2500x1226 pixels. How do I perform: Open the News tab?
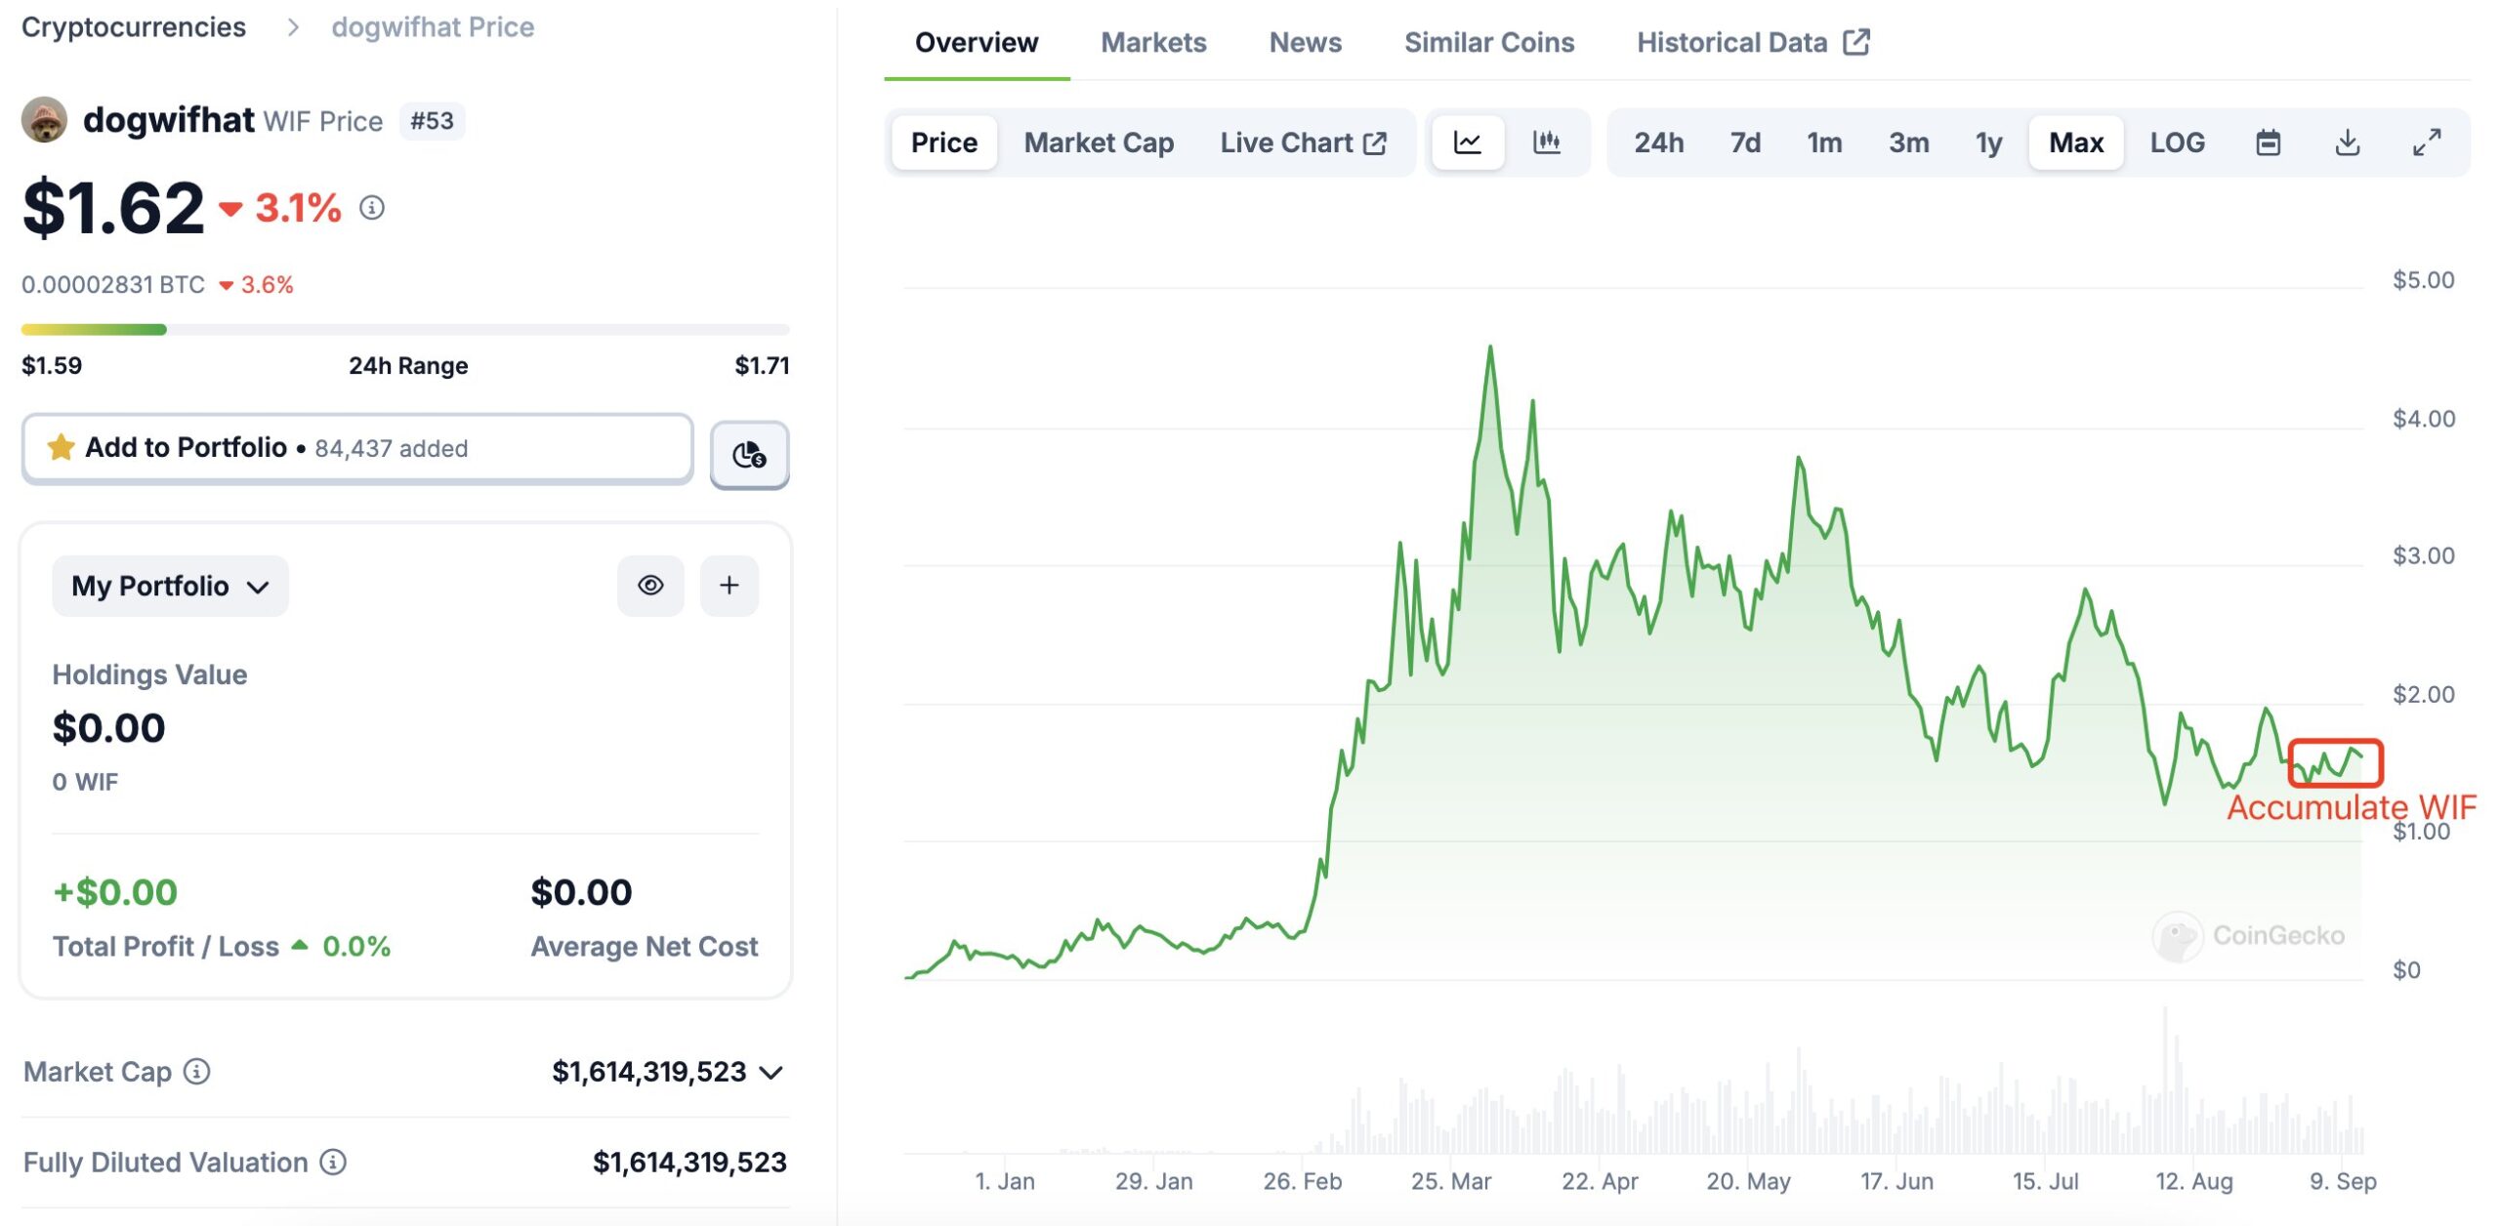point(1305,42)
